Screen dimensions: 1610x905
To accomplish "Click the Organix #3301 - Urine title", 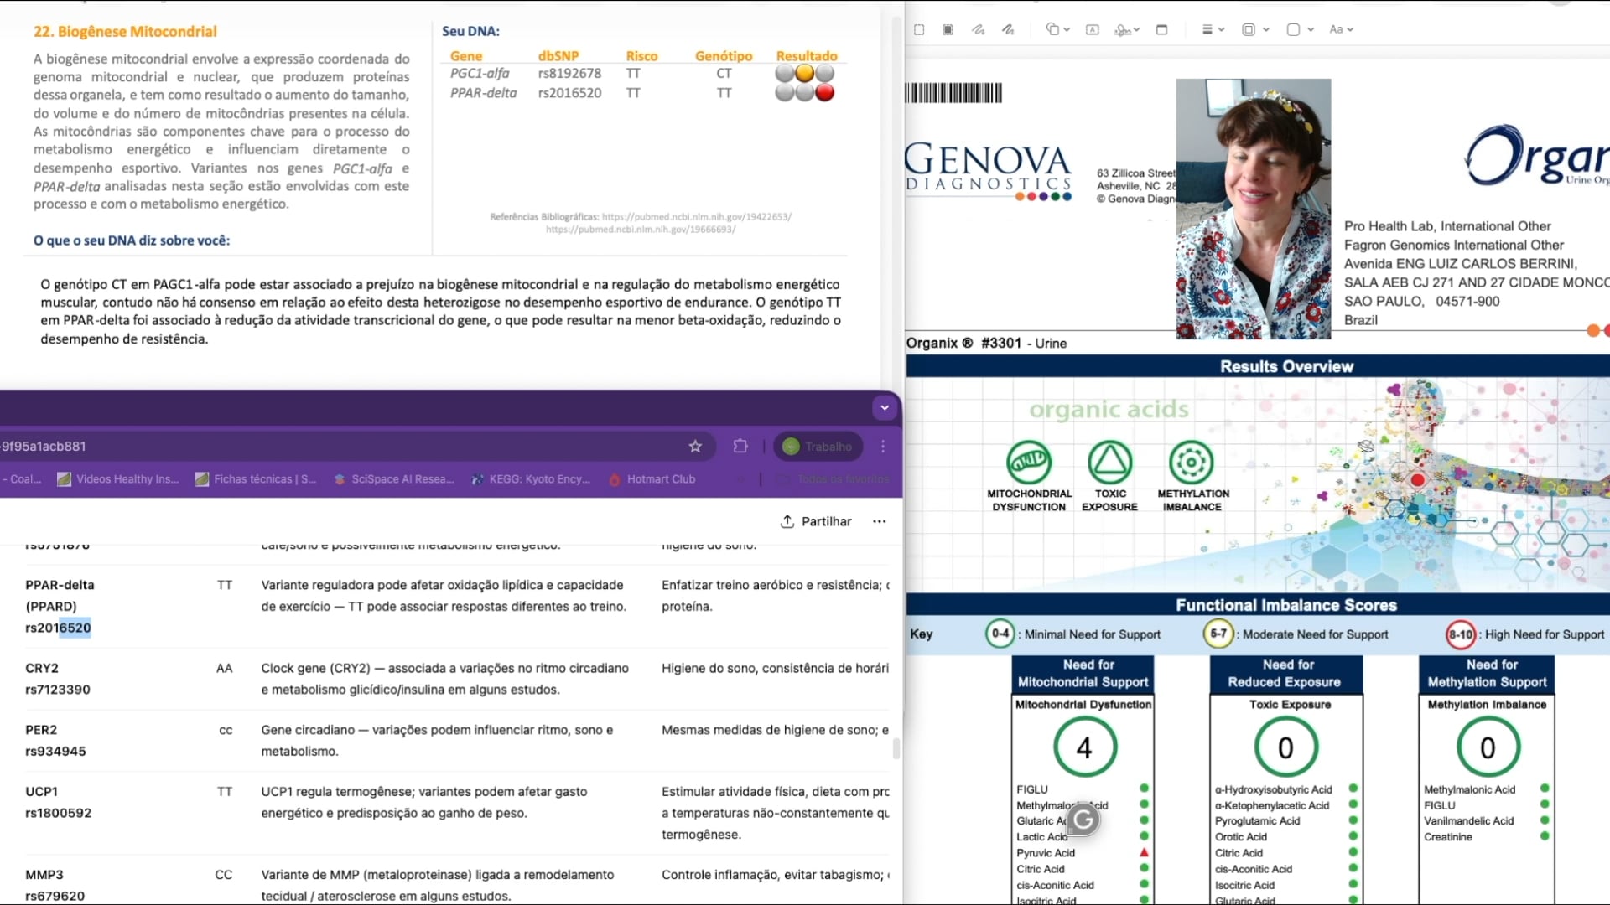I will click(987, 344).
